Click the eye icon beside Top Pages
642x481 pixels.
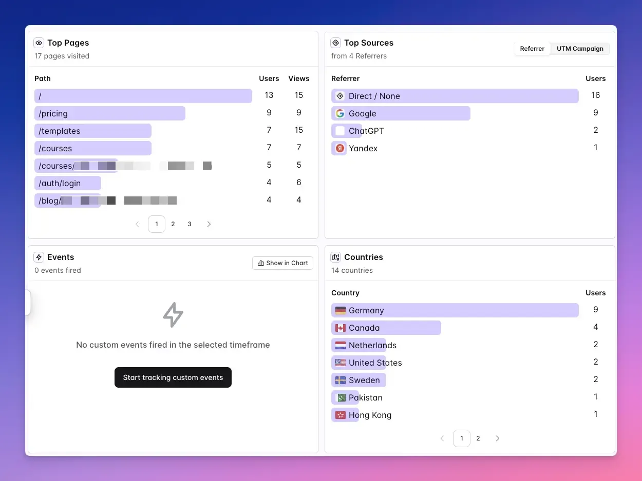[x=39, y=43]
